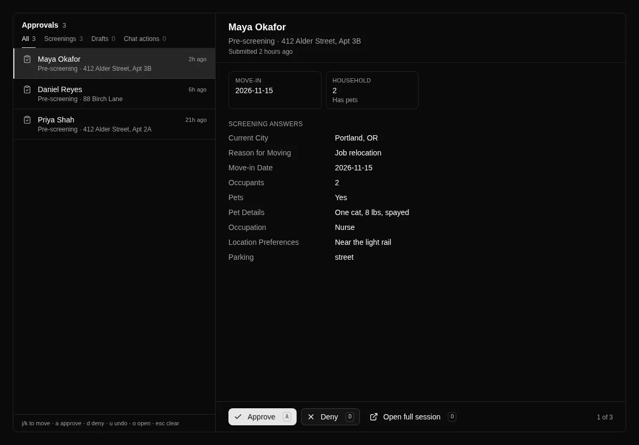Click clipboard icon beside Maya Okafor
639x445 pixels.
click(27, 59)
